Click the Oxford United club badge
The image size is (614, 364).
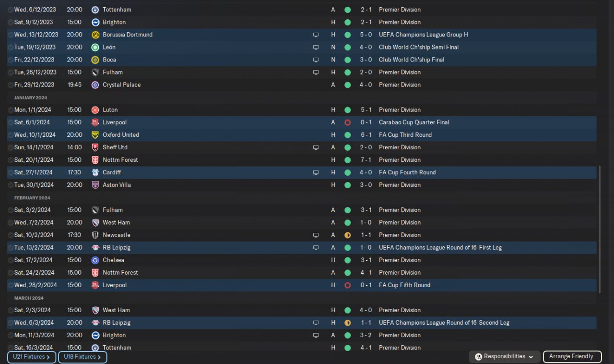95,135
